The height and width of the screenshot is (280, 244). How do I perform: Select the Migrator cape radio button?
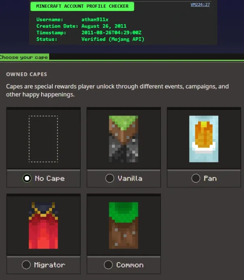pyautogui.click(x=26, y=265)
